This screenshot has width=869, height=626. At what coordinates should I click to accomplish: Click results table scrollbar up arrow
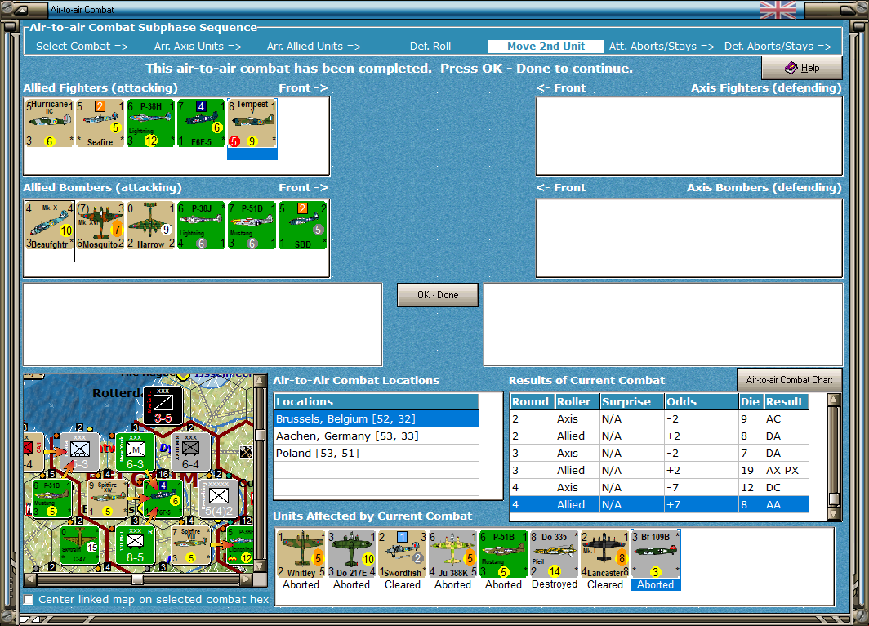[x=834, y=400]
